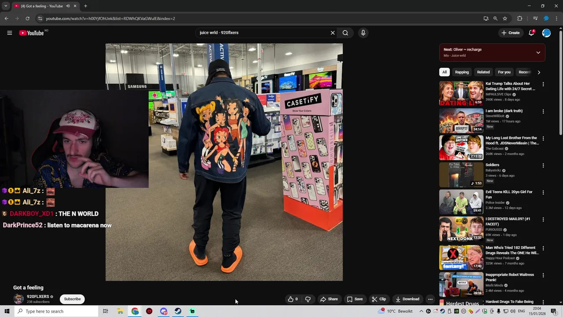Open the Windows Start menu
This screenshot has width=563, height=317.
(x=7, y=311)
